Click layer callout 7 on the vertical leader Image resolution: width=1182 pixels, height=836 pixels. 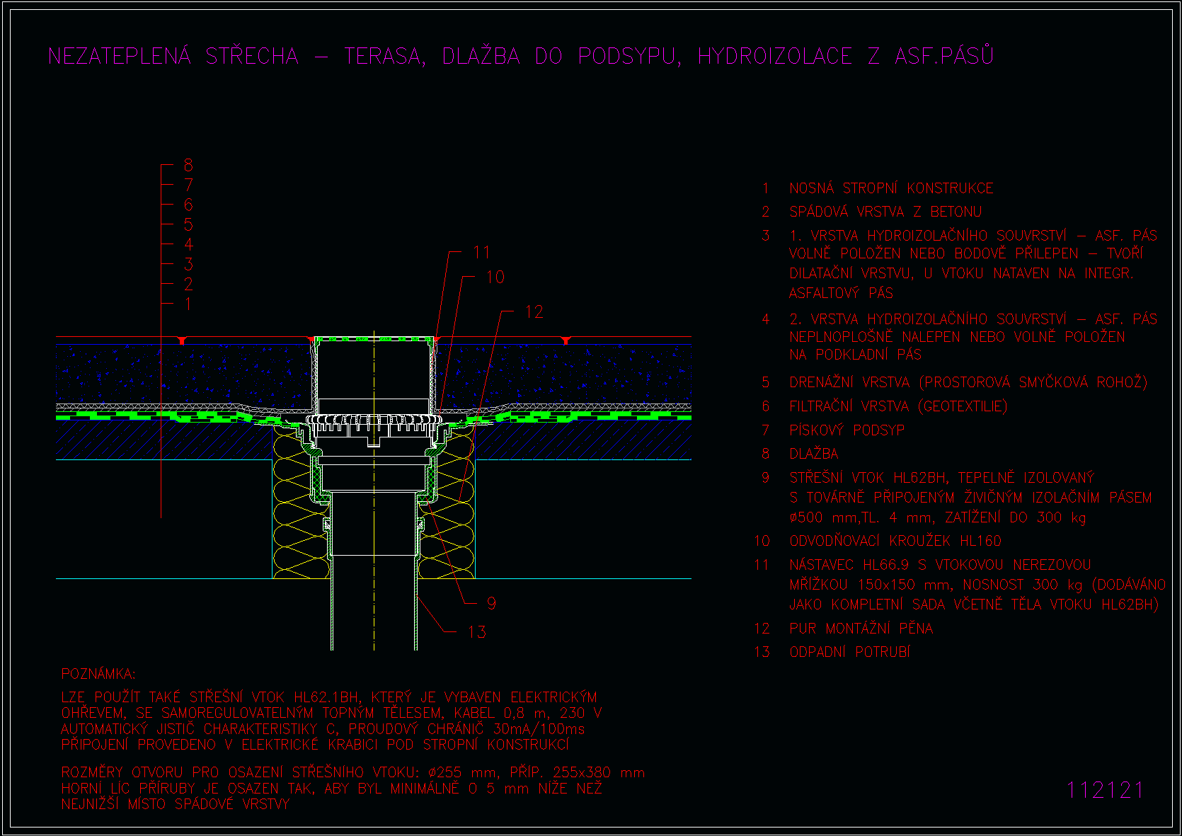coord(188,185)
